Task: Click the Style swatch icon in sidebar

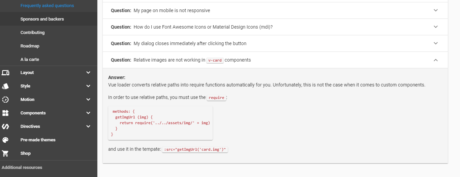Action: (5, 86)
